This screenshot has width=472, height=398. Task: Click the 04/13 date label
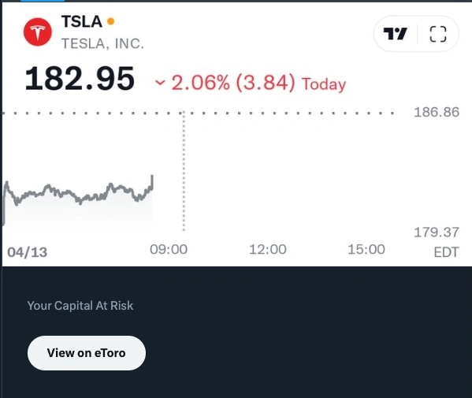click(x=27, y=252)
